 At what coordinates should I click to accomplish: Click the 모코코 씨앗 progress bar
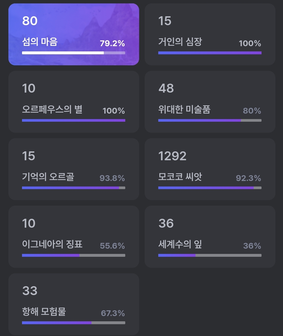pyautogui.click(x=210, y=188)
